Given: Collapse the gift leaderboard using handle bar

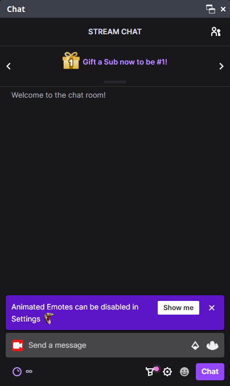Looking at the screenshot, I should (x=115, y=82).
